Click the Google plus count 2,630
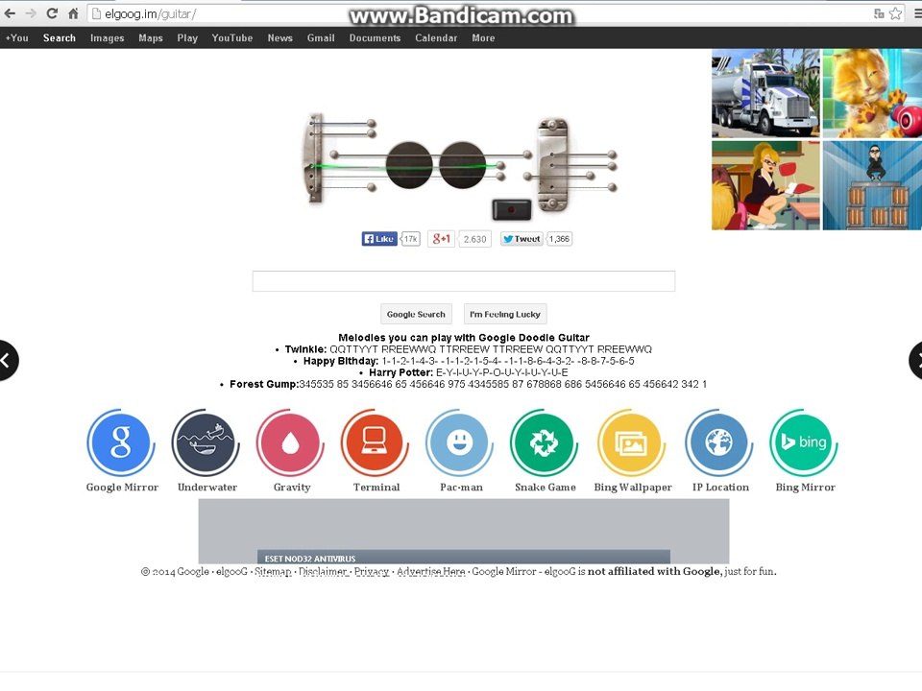Screen dimensions: 922x691 pyautogui.click(x=474, y=239)
